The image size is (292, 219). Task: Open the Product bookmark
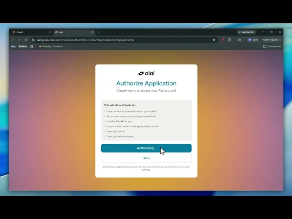coord(23,47)
